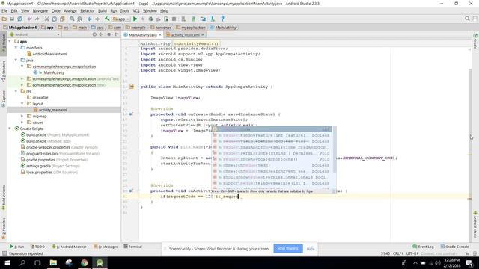Image resolution: width=479 pixels, height=269 pixels.
Task: Expand the androidTest package node
Action: click(22, 78)
